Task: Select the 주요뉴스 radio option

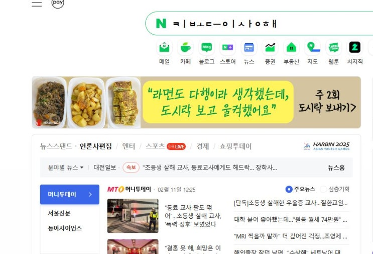Action: pos(300,189)
